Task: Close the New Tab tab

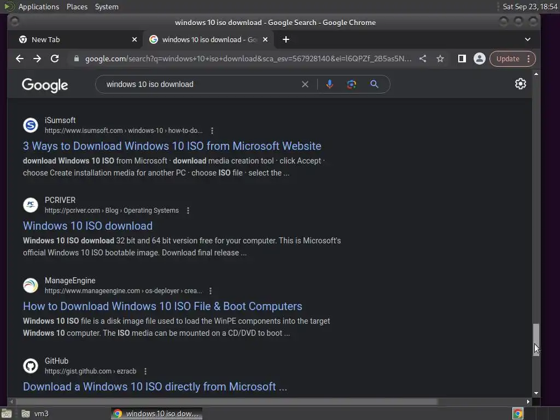Action: tap(135, 39)
